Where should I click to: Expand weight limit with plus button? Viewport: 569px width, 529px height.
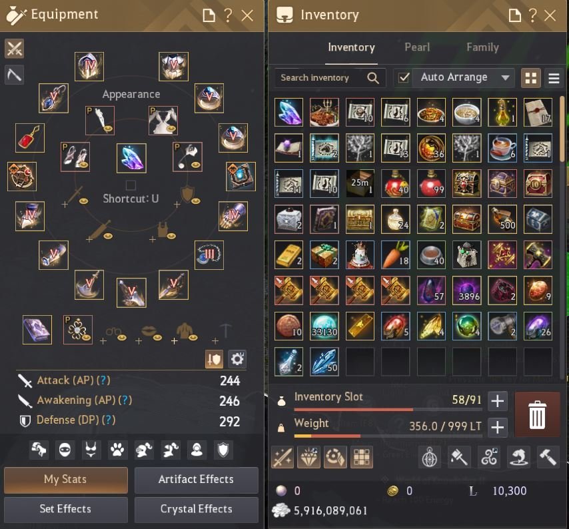click(x=497, y=428)
